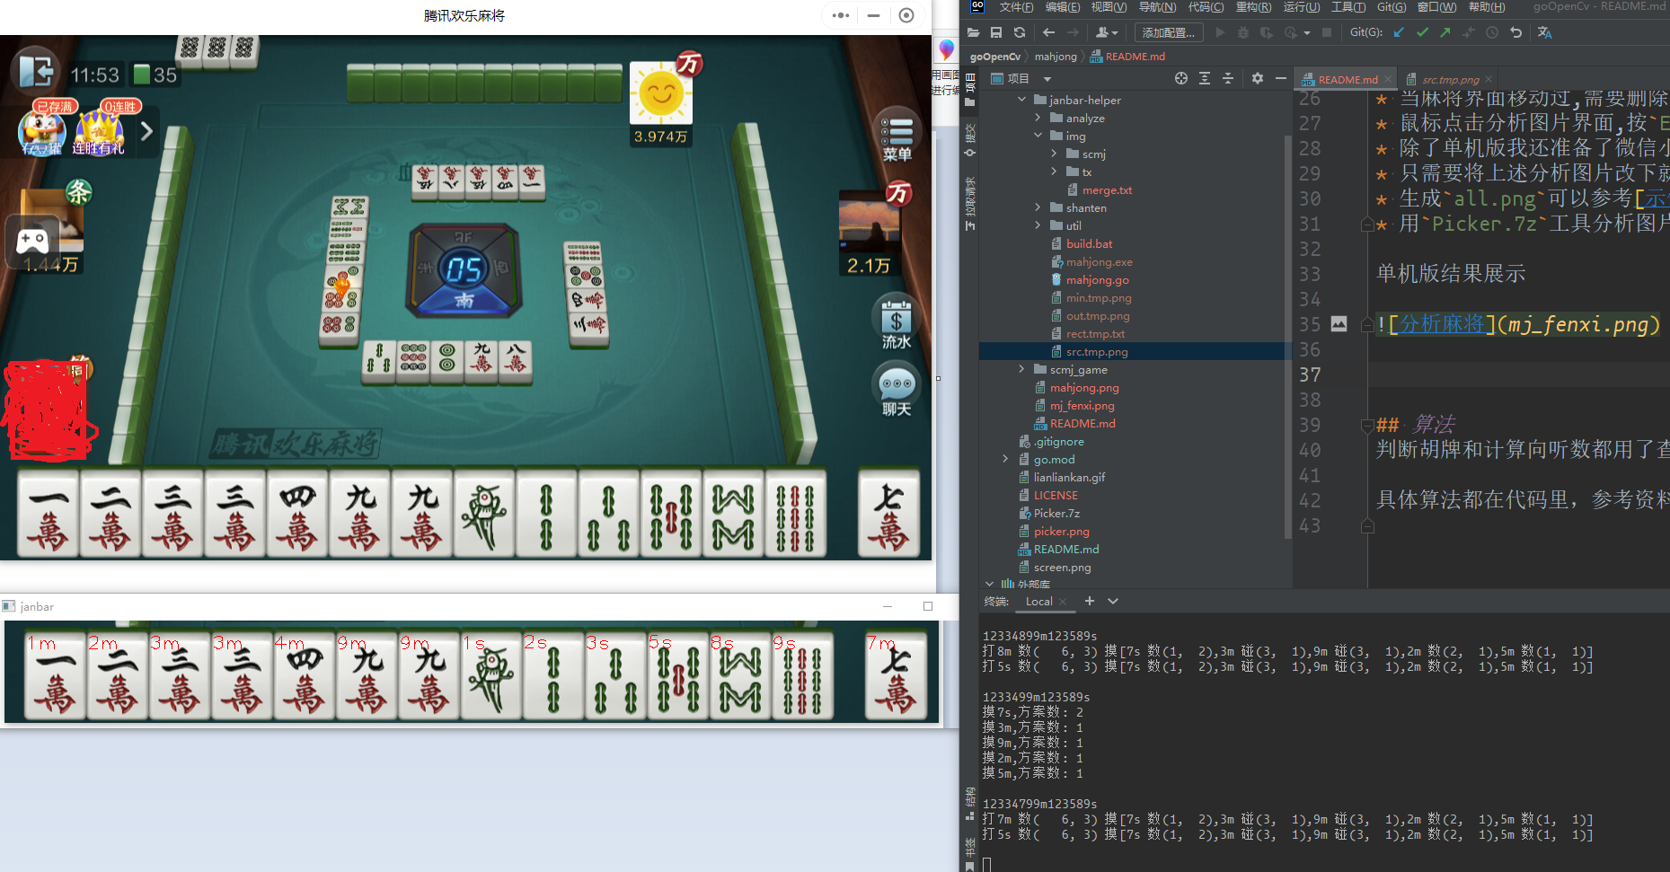This screenshot has height=872, width=1670.
Task: Expand the analyze folder
Action: [1038, 118]
